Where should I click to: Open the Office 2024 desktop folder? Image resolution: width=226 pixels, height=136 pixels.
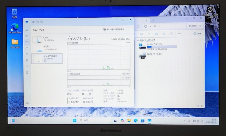pyautogui.click(x=15, y=44)
